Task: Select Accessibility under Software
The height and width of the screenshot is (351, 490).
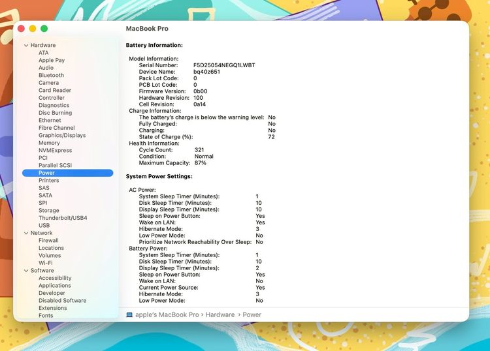Action: pyautogui.click(x=55, y=278)
